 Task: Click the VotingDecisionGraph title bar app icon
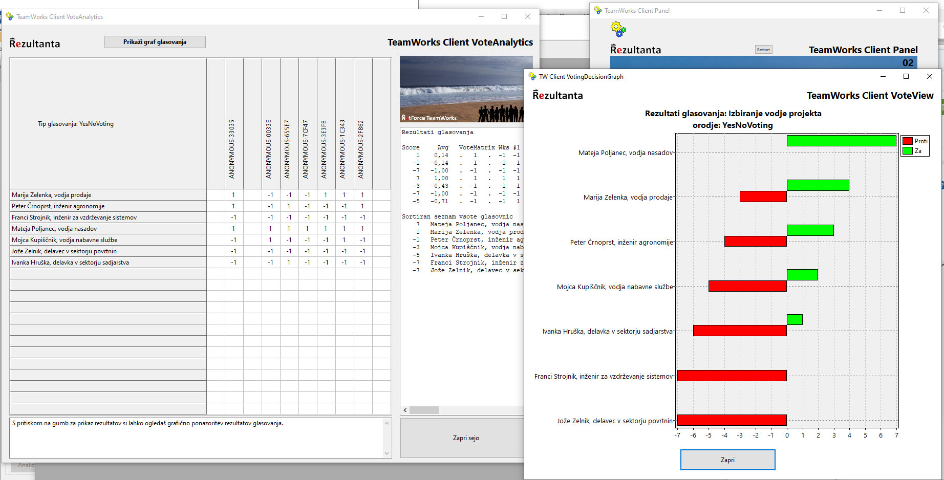(x=532, y=77)
